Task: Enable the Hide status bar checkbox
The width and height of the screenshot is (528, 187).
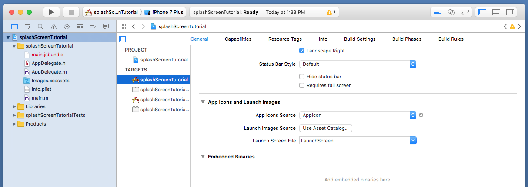Action: tap(302, 77)
